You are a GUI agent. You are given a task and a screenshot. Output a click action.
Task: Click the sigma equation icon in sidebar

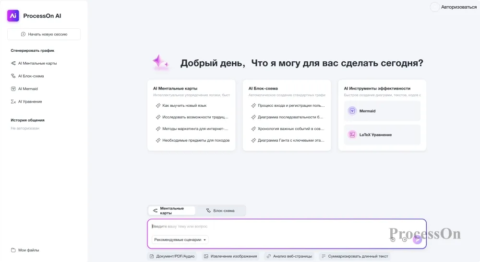(13, 102)
